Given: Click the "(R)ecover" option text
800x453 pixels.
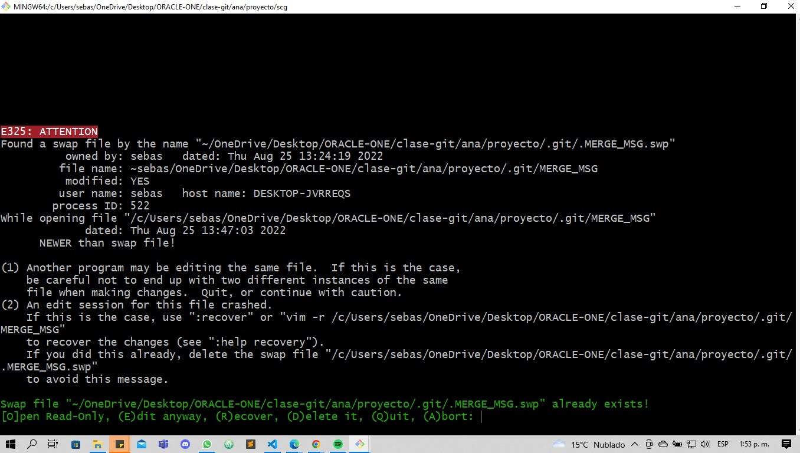Looking at the screenshot, I should click(x=245, y=416).
